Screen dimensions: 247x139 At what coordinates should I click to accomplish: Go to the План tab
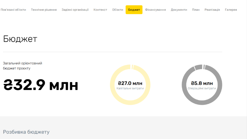[x=196, y=10]
